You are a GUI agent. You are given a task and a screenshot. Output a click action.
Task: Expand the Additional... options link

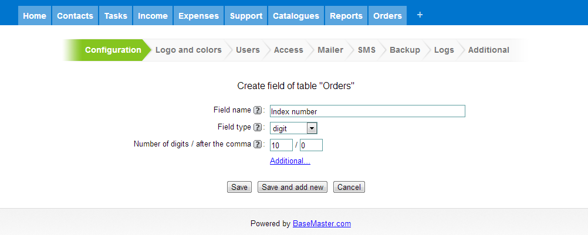[290, 161]
